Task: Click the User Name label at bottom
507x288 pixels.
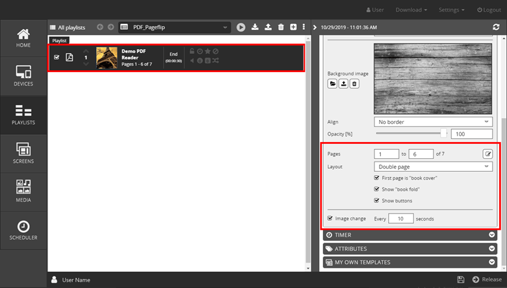Action: (x=76, y=280)
